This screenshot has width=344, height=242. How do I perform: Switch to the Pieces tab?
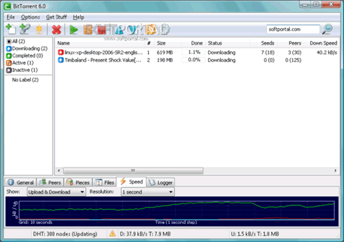78,182
